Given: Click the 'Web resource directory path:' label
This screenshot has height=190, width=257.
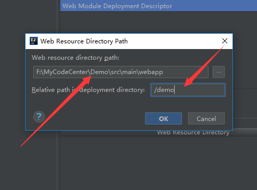Looking at the screenshot, I should click(x=76, y=58).
